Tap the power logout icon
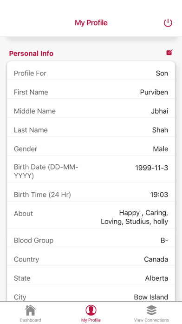Viewport: 182px width, 324px height. pos(168,23)
